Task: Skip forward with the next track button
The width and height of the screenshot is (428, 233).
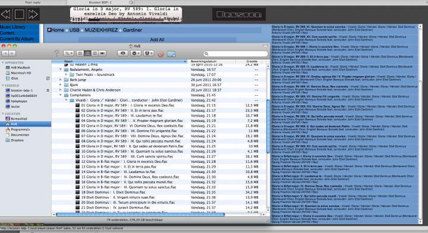Action: (33, 14)
